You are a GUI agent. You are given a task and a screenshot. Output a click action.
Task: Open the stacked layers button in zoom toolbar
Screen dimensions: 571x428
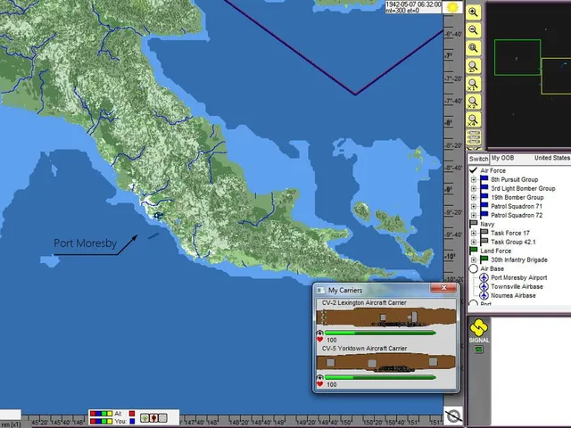tap(473, 137)
